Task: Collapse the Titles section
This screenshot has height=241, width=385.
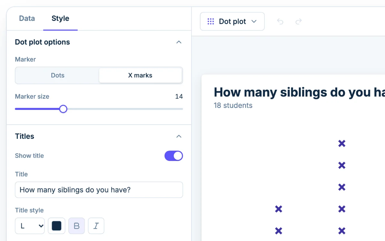Action: [179, 136]
